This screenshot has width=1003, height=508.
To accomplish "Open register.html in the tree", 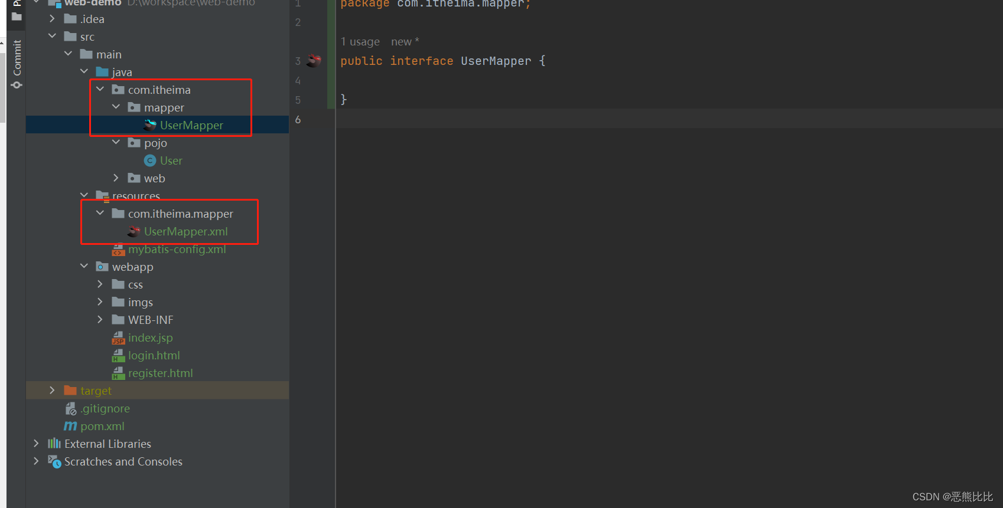I will click(x=160, y=373).
